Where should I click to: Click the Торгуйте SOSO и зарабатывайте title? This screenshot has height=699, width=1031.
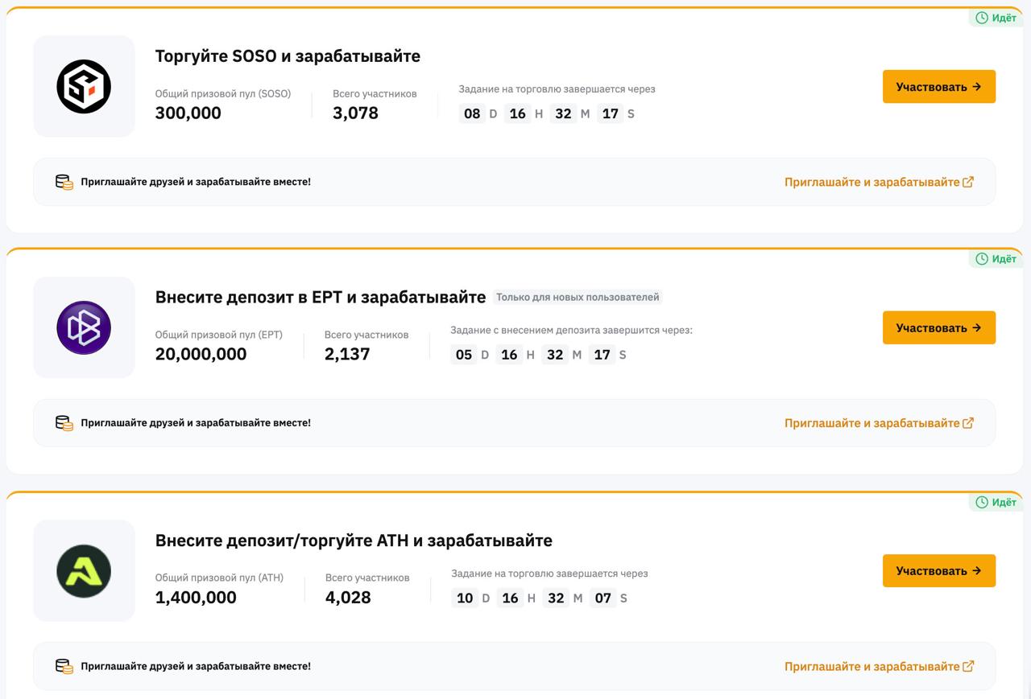click(x=288, y=56)
